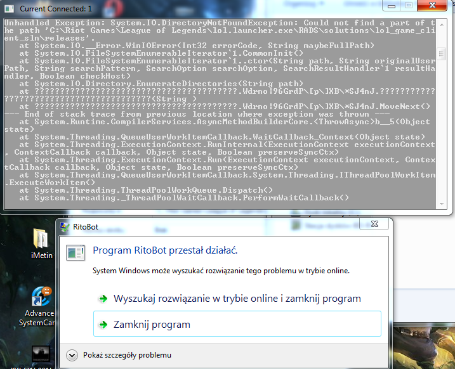Click 'Directory.EnumerateDirectories(String path)' console line
The image size is (455, 369).
coord(161,84)
